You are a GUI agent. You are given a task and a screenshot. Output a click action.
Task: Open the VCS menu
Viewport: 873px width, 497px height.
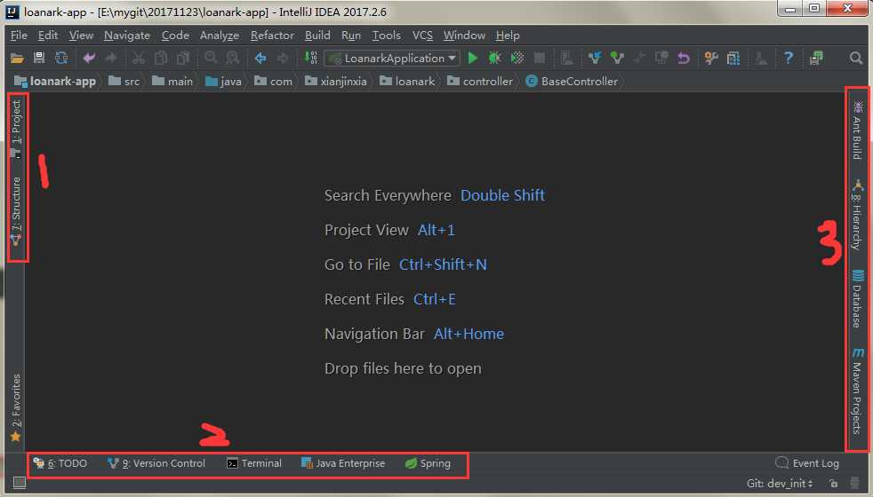422,35
